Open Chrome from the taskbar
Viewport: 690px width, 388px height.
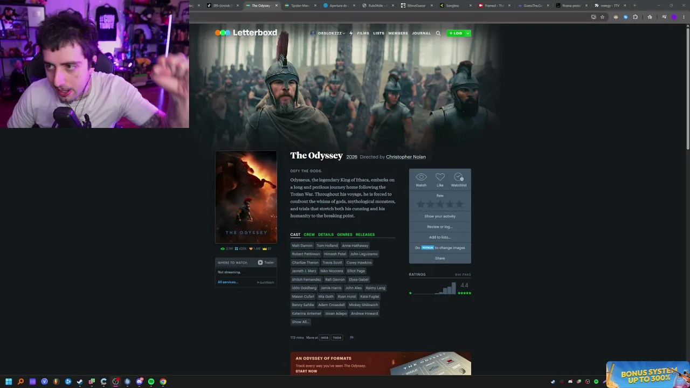[163, 382]
